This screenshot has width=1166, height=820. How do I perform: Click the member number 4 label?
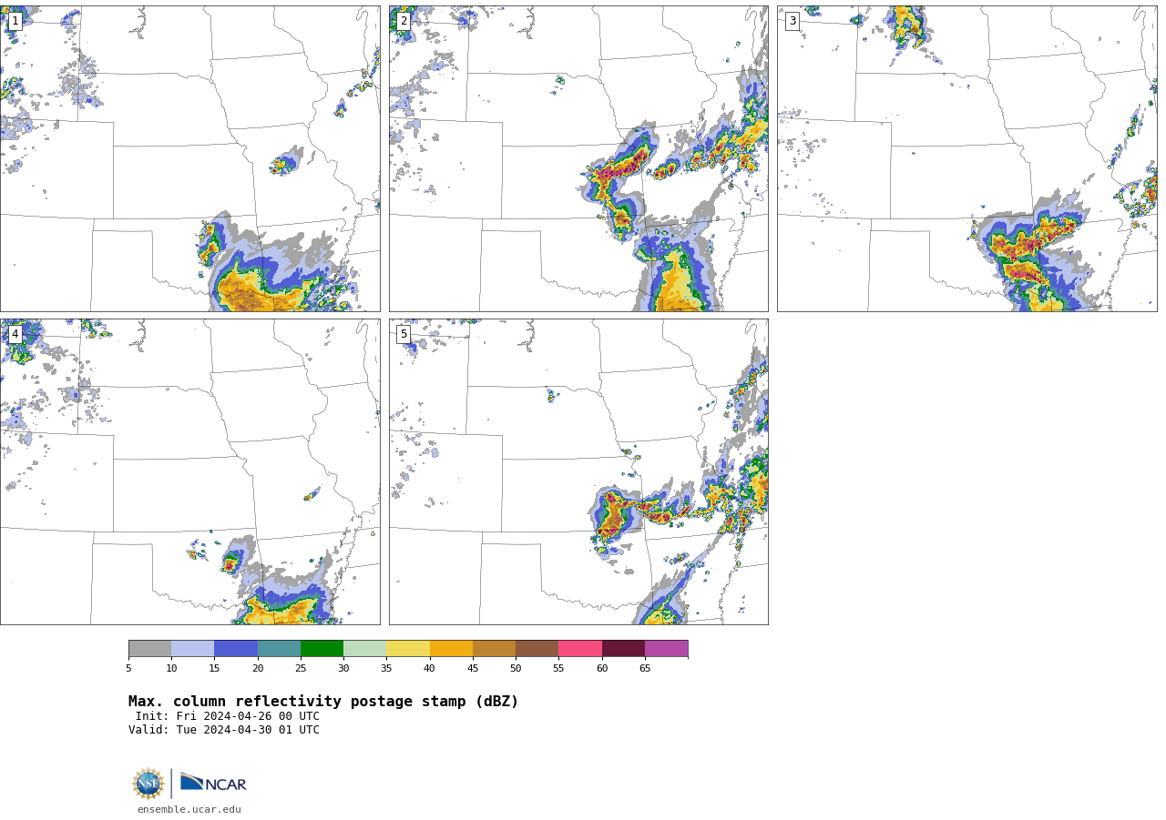(15, 334)
